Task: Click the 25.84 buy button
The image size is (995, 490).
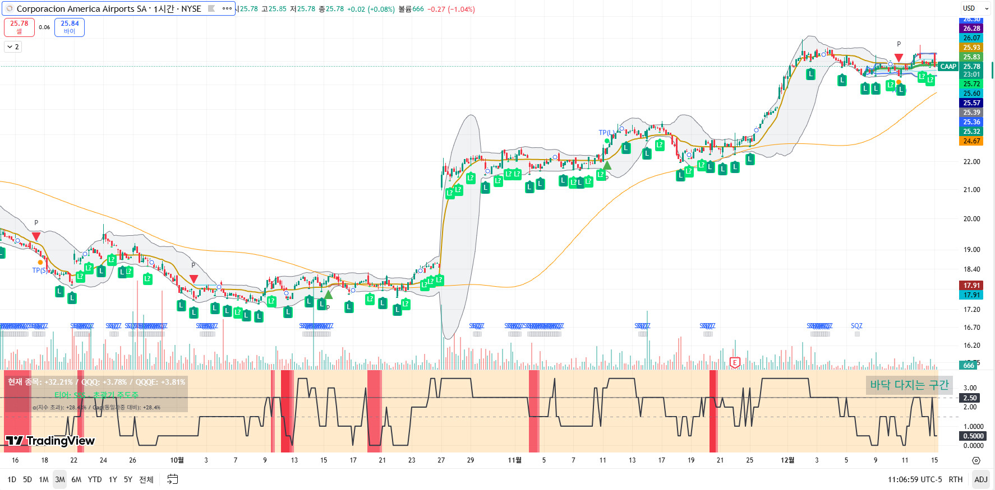Action: click(x=70, y=27)
